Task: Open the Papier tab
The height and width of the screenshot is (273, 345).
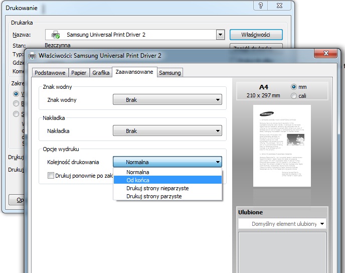Action: click(x=79, y=73)
